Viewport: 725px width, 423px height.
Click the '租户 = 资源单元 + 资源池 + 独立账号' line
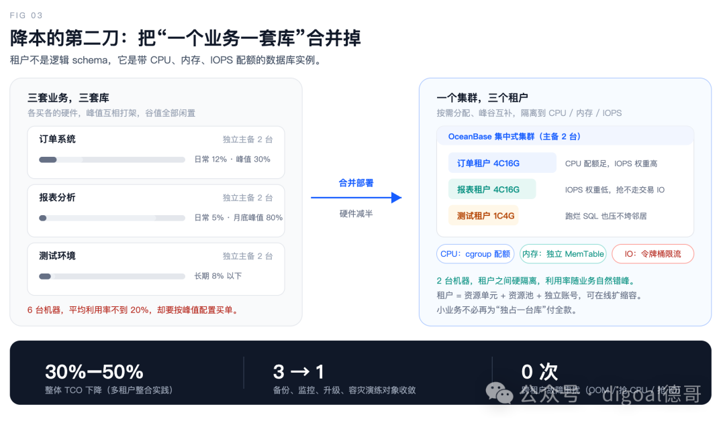point(540,296)
